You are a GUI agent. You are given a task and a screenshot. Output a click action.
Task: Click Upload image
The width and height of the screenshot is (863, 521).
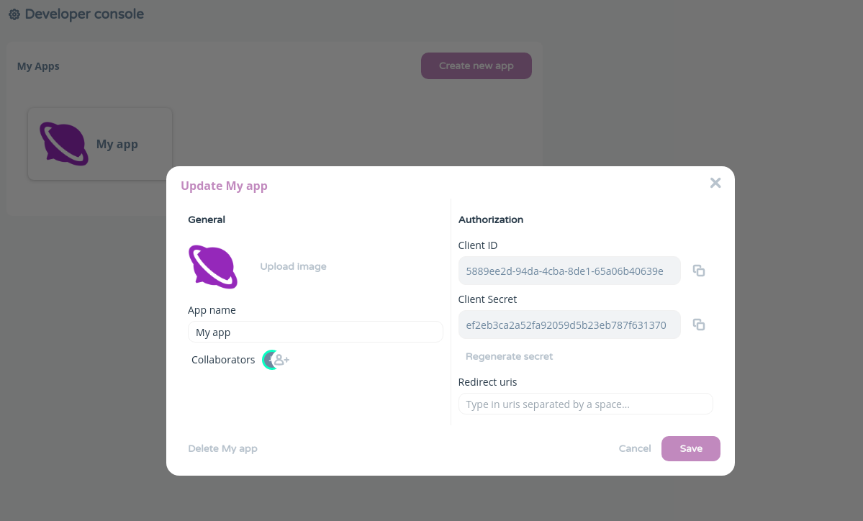(x=293, y=266)
